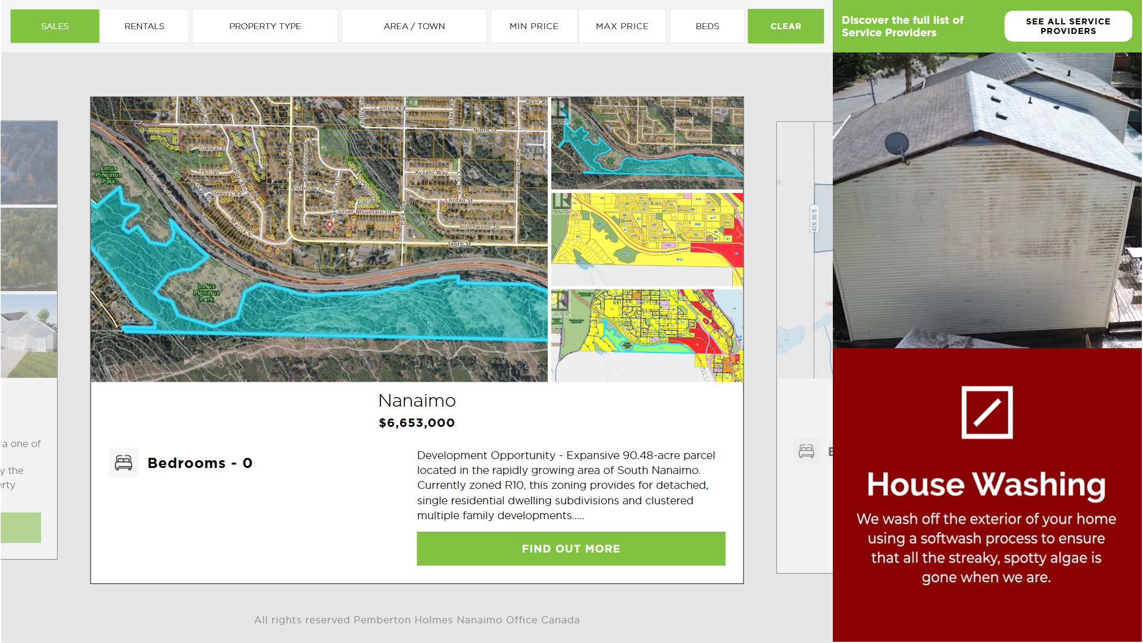This screenshot has width=1143, height=643.
Task: Open the Min Price dropdown
Action: coord(534,26)
